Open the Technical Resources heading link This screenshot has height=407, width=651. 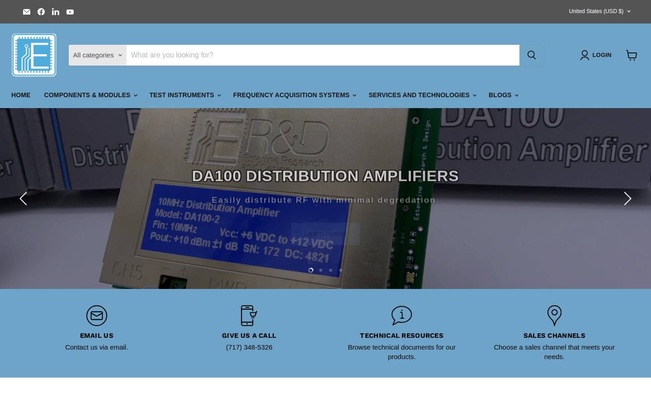(401, 336)
